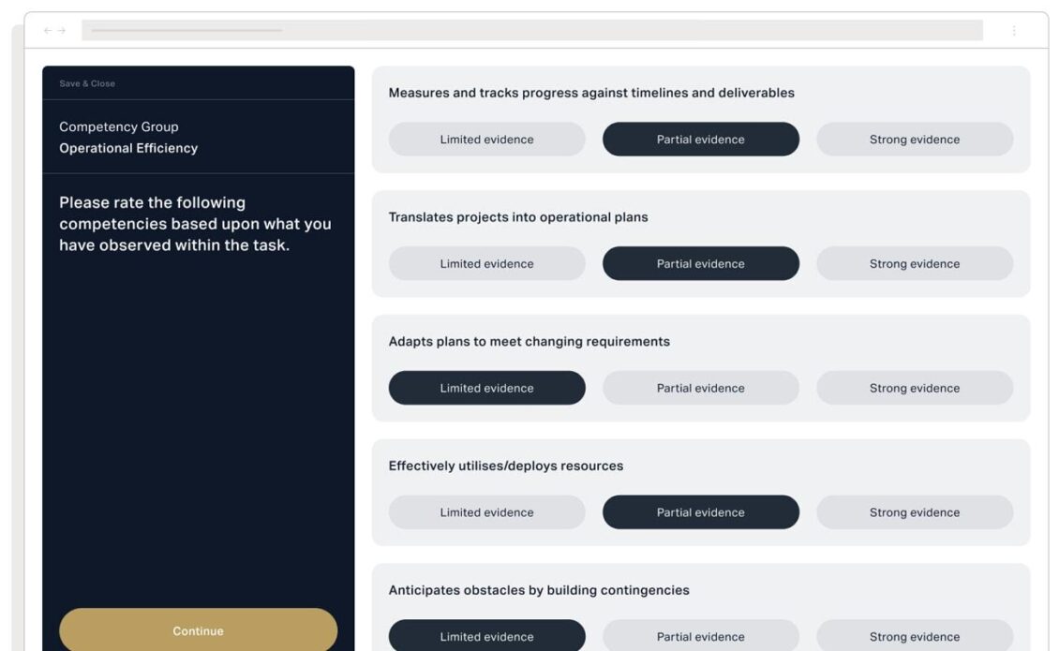Select Strong evidence for effectively utilises resources
1059x651 pixels.
pyautogui.click(x=914, y=511)
